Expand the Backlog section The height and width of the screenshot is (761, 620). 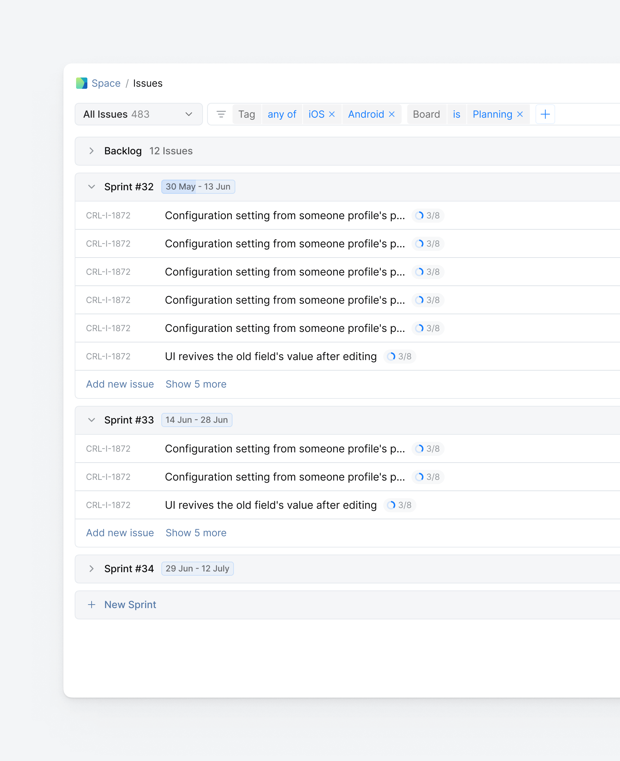click(x=92, y=151)
